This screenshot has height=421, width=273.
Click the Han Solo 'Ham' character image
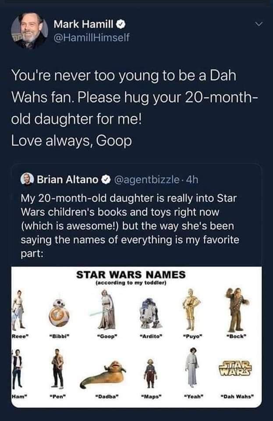click(18, 368)
